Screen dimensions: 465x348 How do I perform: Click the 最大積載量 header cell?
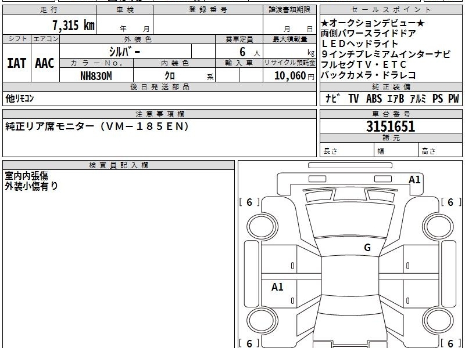point(289,39)
